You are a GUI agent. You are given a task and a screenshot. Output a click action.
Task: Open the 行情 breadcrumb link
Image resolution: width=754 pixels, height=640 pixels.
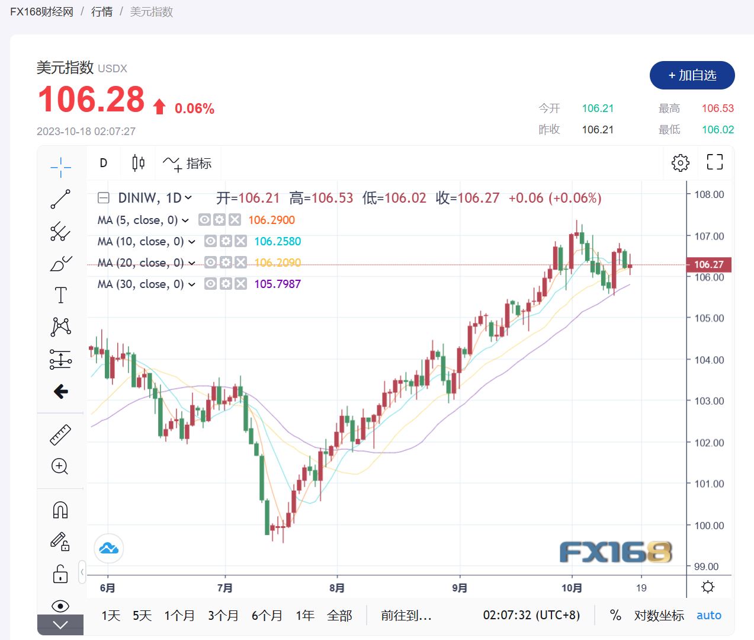pos(102,12)
